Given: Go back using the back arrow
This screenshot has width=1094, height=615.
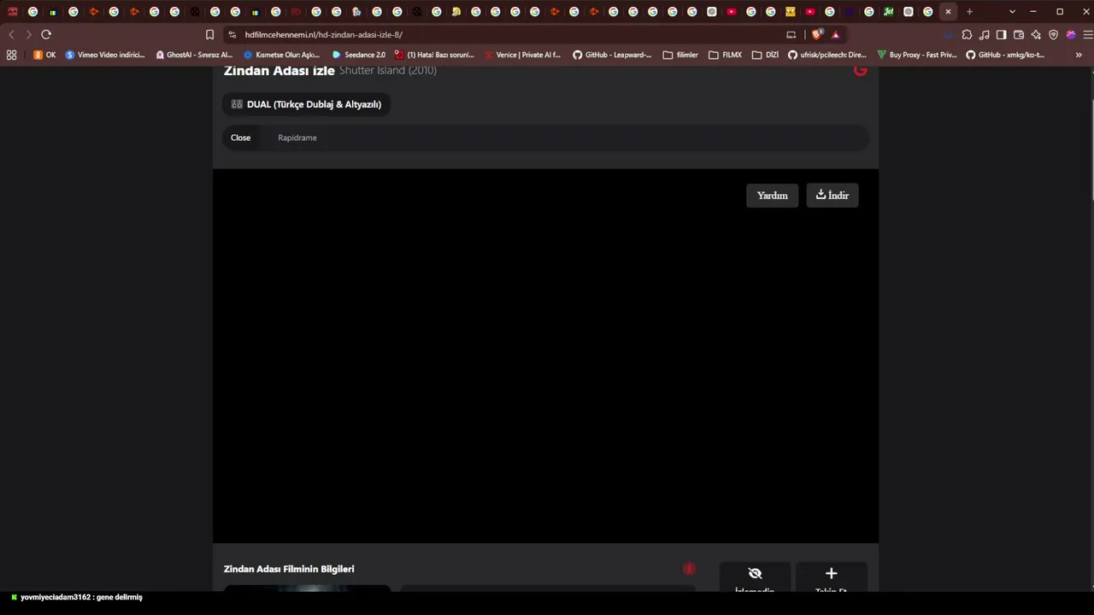Looking at the screenshot, I should click(x=11, y=34).
